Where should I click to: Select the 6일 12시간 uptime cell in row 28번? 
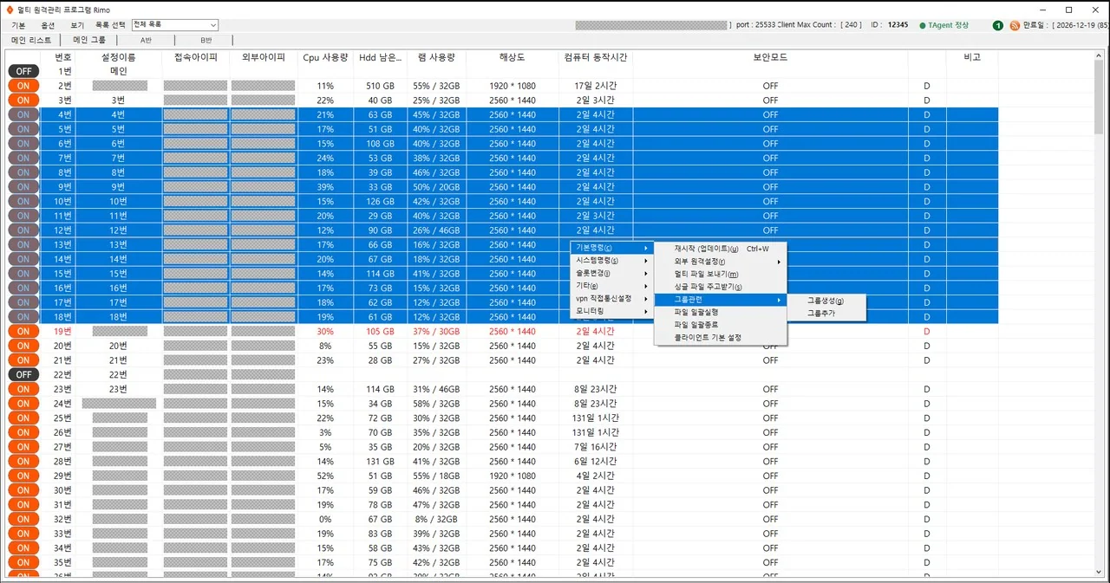pyautogui.click(x=595, y=461)
